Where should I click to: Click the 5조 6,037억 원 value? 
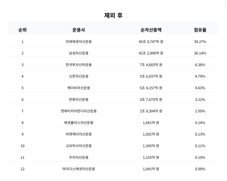click(151, 76)
